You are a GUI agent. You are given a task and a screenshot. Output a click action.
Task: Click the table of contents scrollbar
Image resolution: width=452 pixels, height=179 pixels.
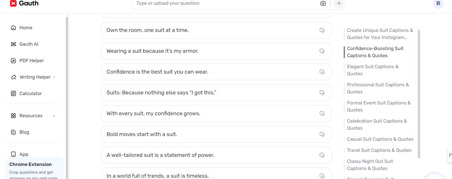pyautogui.click(x=419, y=94)
